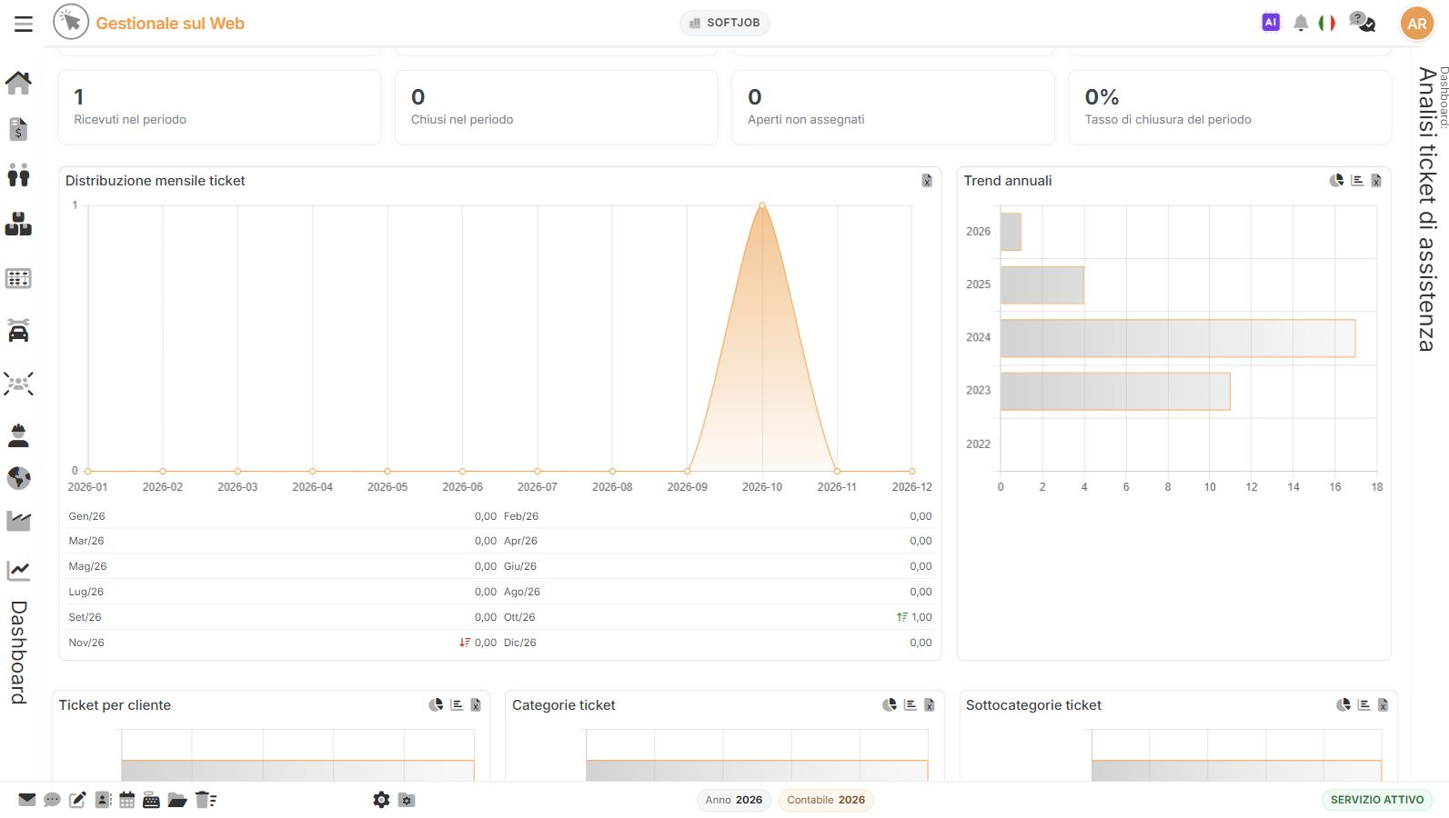This screenshot has height=818, width=1449.
Task: Click the 2024 bar in Trend annuali
Action: coord(1178,338)
